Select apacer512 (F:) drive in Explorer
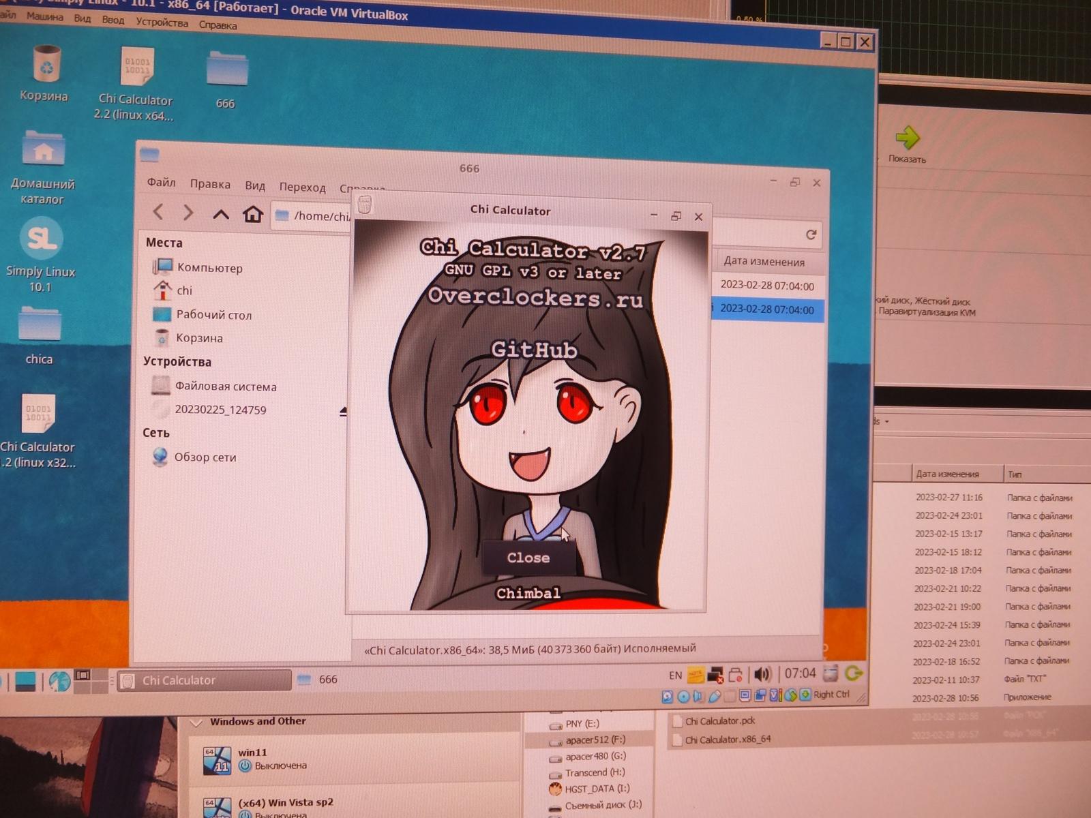This screenshot has height=818, width=1091. click(587, 740)
